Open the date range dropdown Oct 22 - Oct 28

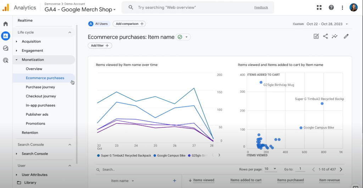click(x=327, y=24)
